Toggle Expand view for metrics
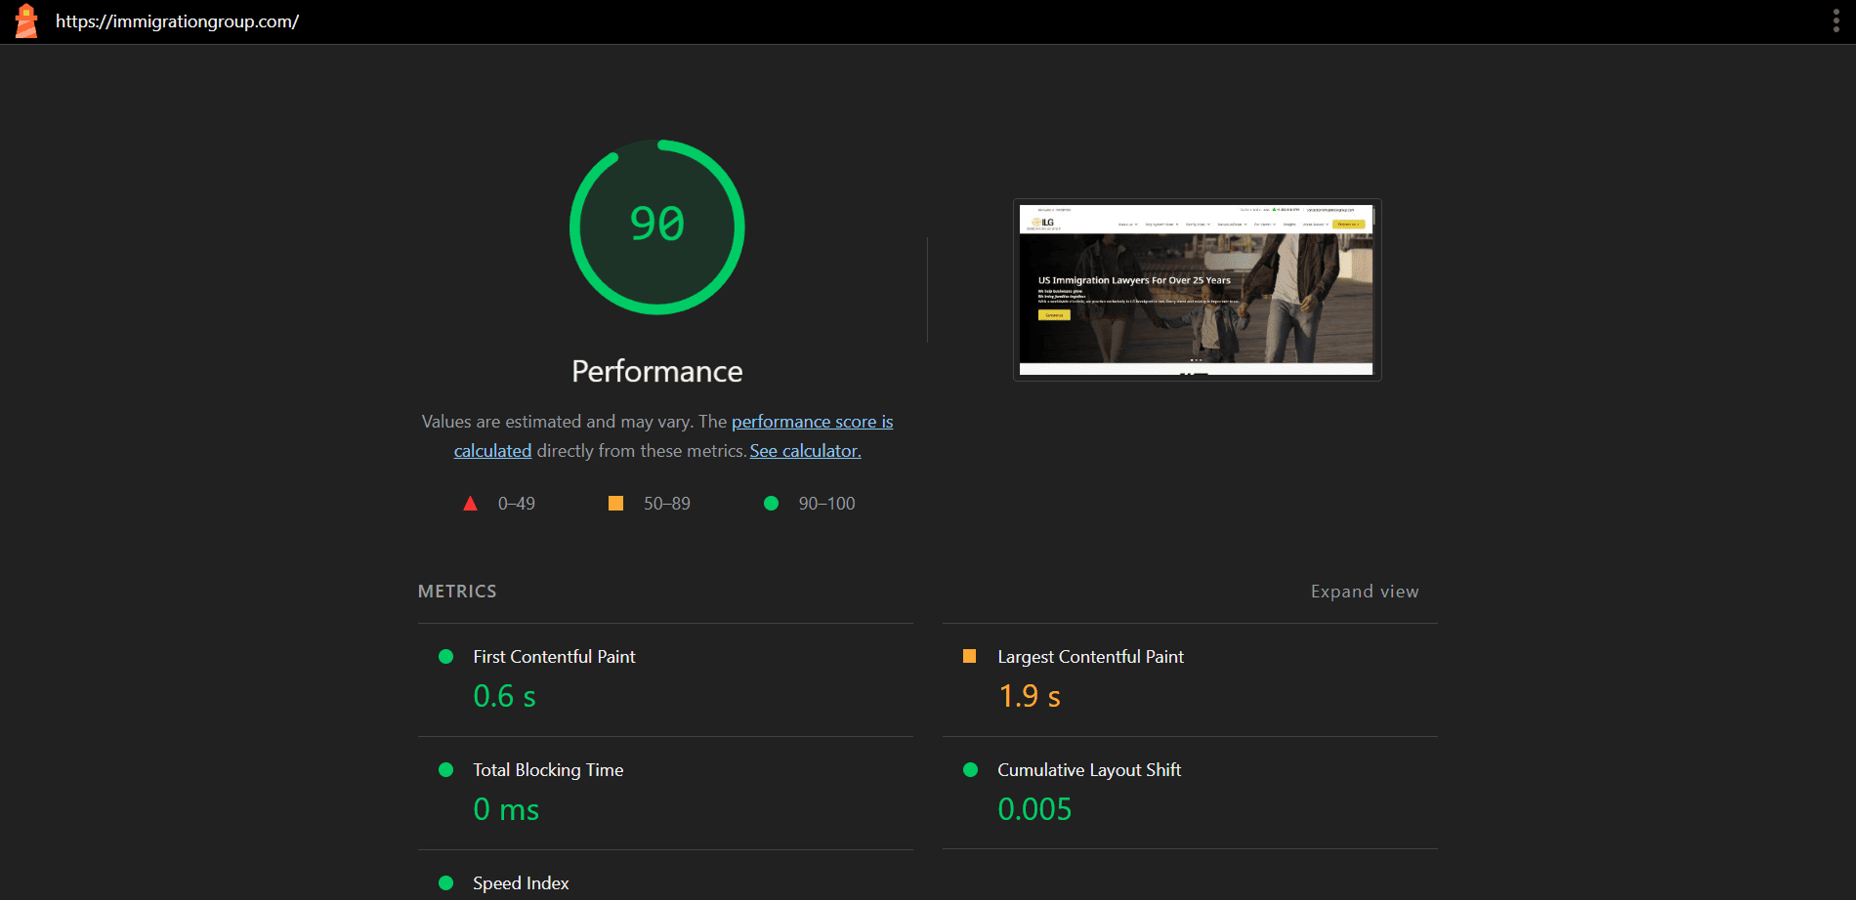The width and height of the screenshot is (1856, 900). tap(1364, 592)
